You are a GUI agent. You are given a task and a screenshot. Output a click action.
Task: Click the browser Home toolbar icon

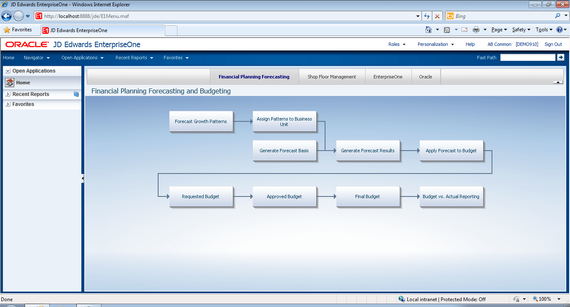[x=428, y=30]
